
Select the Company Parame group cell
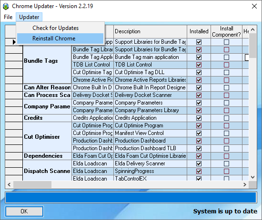click(47, 106)
